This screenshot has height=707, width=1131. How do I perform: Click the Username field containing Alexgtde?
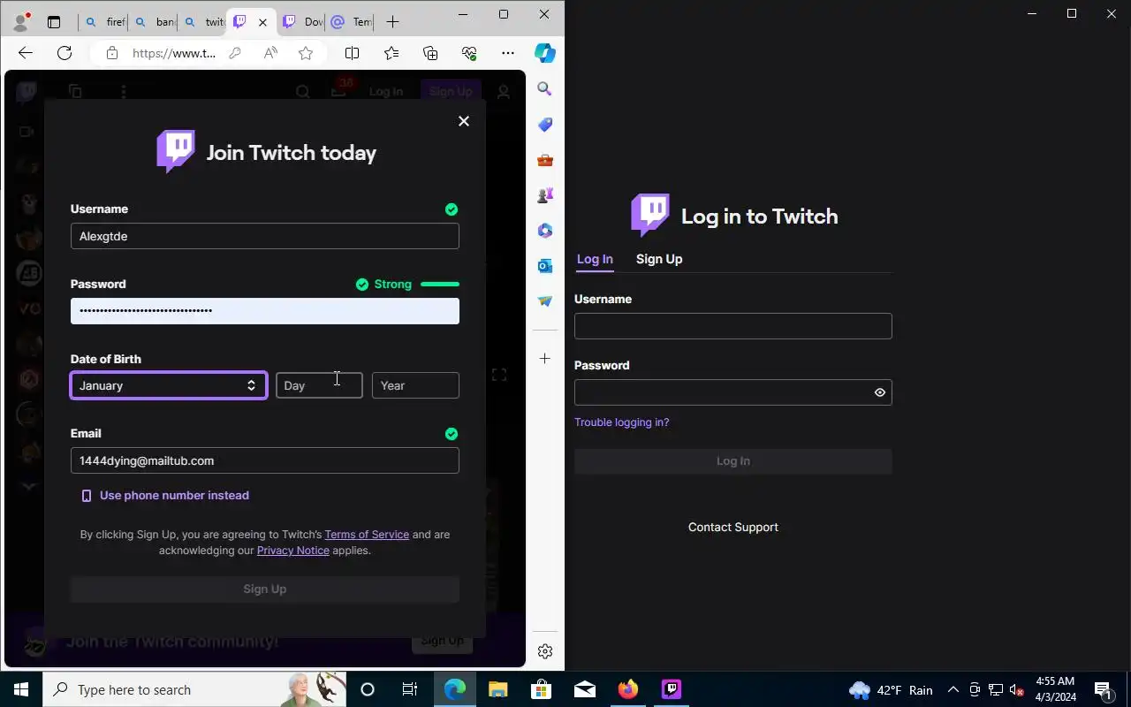coord(265,236)
